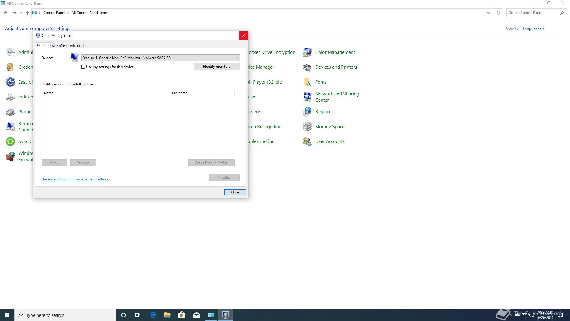Open the Region settings icon
The image size is (570, 321).
point(307,112)
